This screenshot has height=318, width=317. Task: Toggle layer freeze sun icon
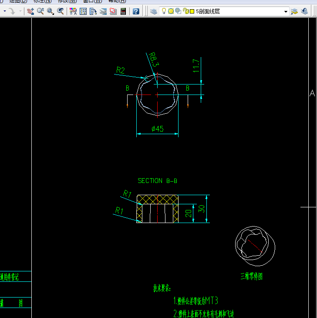pyautogui.click(x=171, y=11)
